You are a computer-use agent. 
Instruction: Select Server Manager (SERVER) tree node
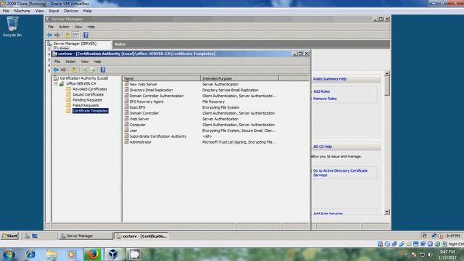point(75,43)
